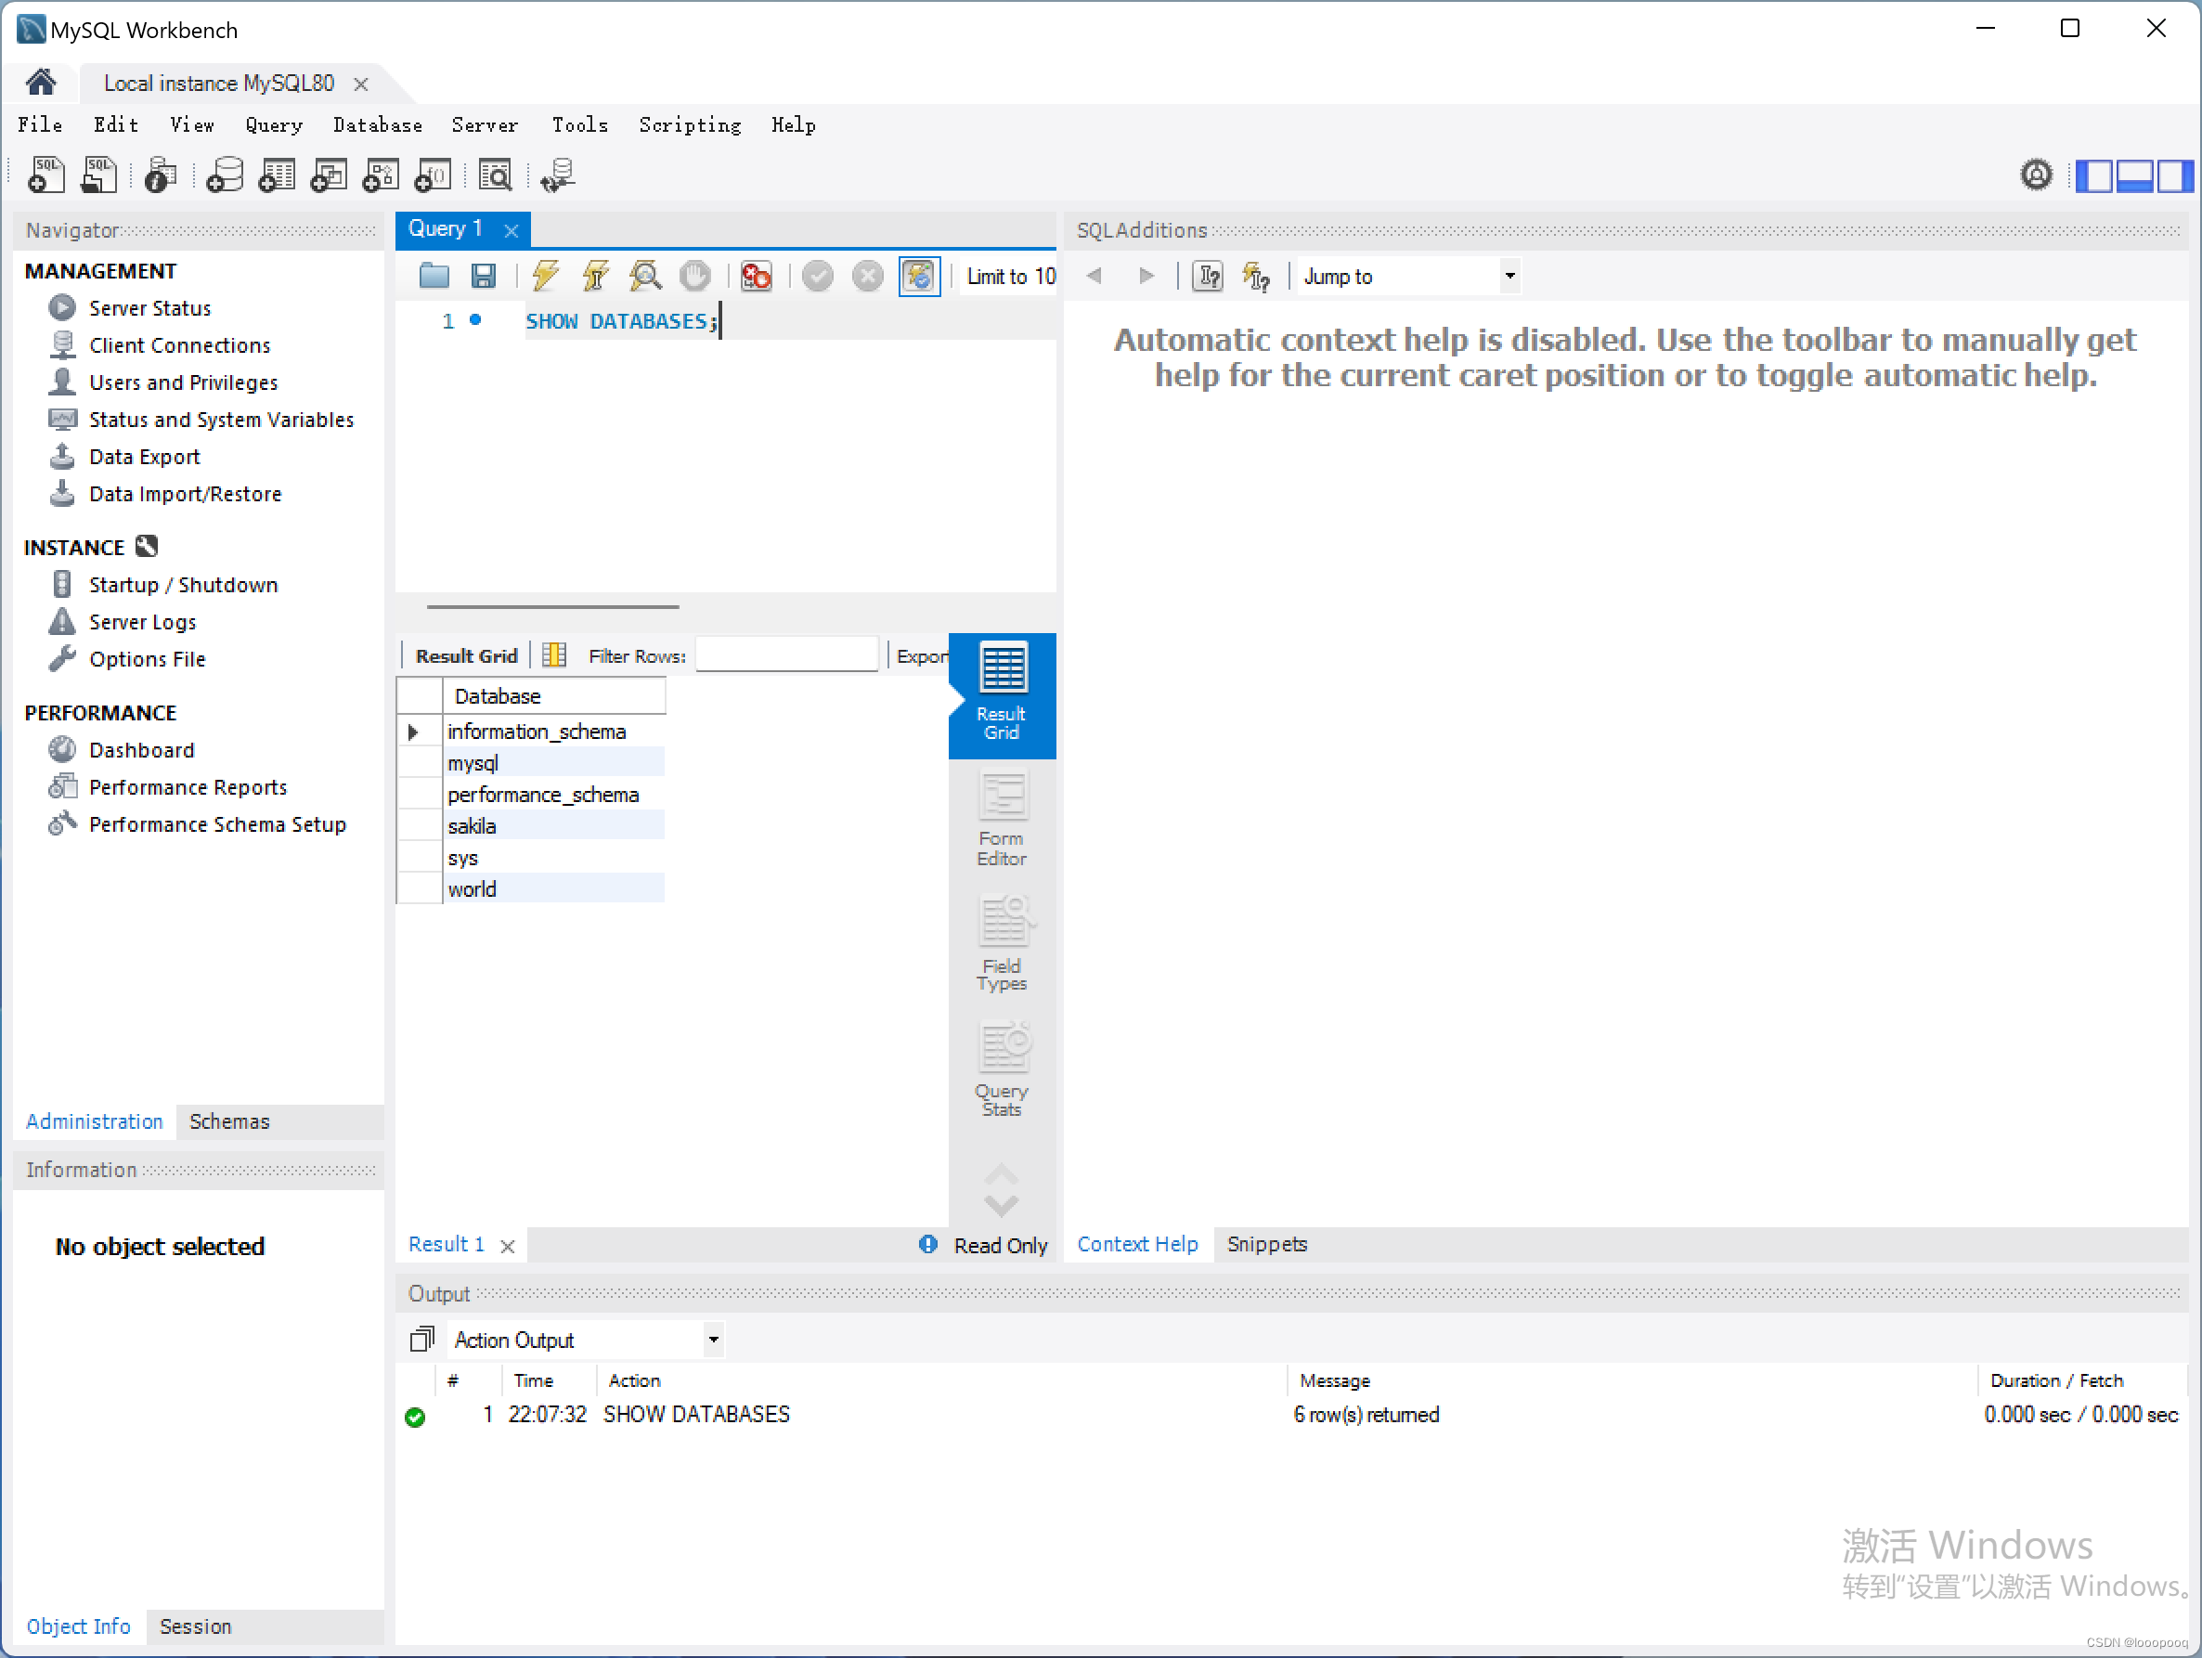The image size is (2202, 1658).
Task: Click the Context Help button
Action: (x=1138, y=1244)
